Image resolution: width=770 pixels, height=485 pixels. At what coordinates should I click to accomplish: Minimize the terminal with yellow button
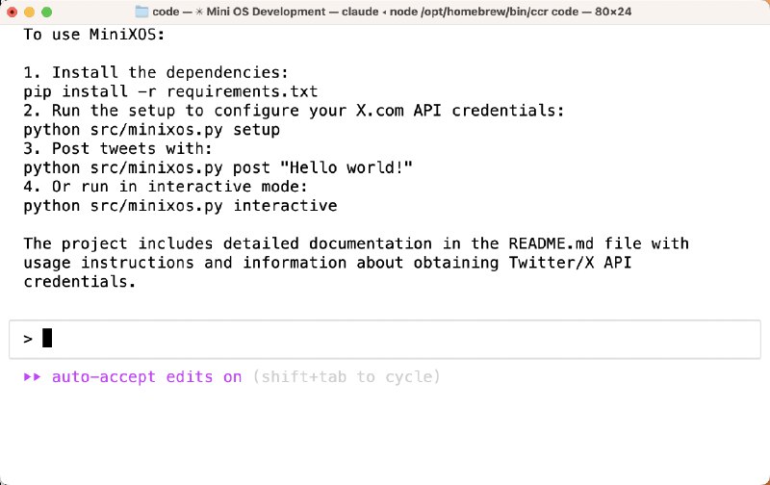(x=30, y=12)
